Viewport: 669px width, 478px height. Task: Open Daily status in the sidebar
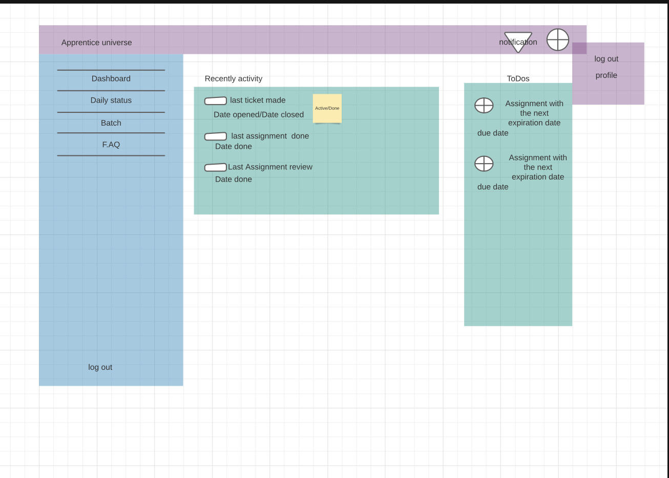coord(111,101)
